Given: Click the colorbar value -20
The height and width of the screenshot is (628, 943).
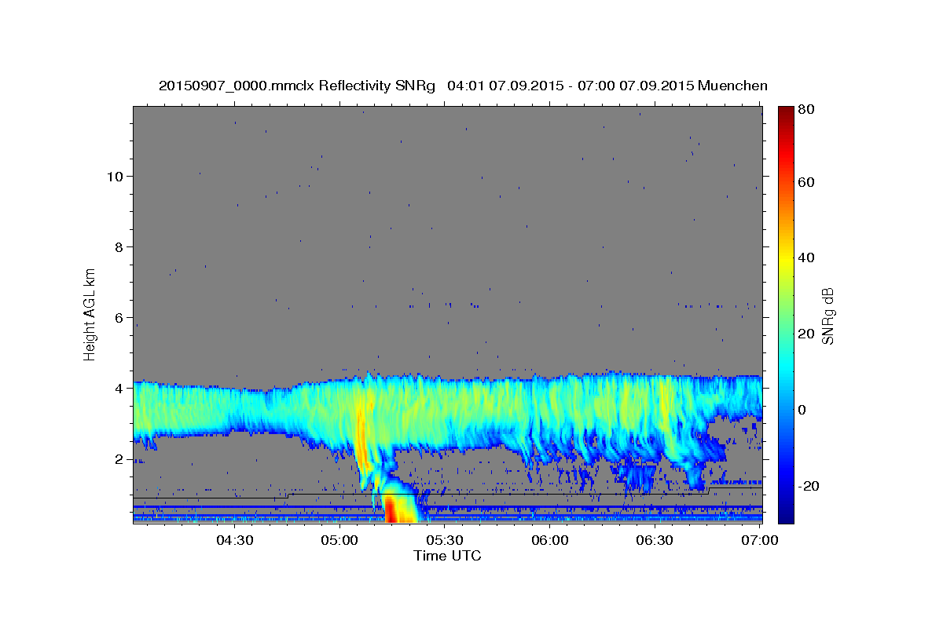Looking at the screenshot, I should pyautogui.click(x=809, y=486).
